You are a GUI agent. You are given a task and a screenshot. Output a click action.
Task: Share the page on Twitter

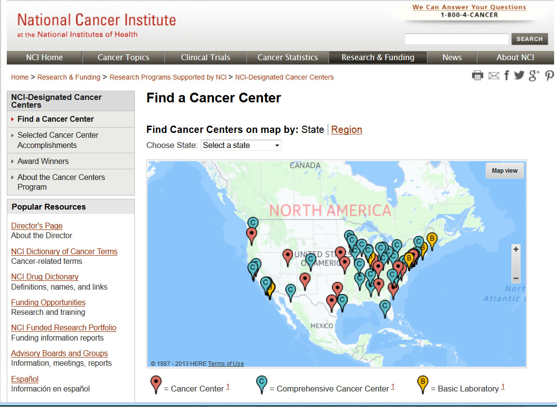point(519,76)
